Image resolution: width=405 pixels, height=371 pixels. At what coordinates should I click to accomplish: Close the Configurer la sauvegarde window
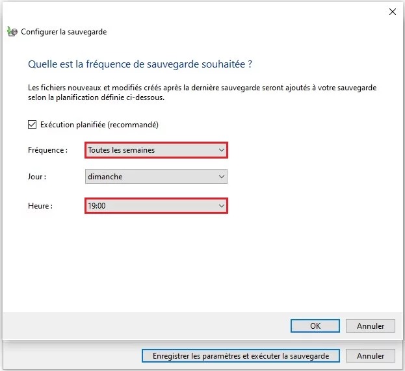pos(393,11)
